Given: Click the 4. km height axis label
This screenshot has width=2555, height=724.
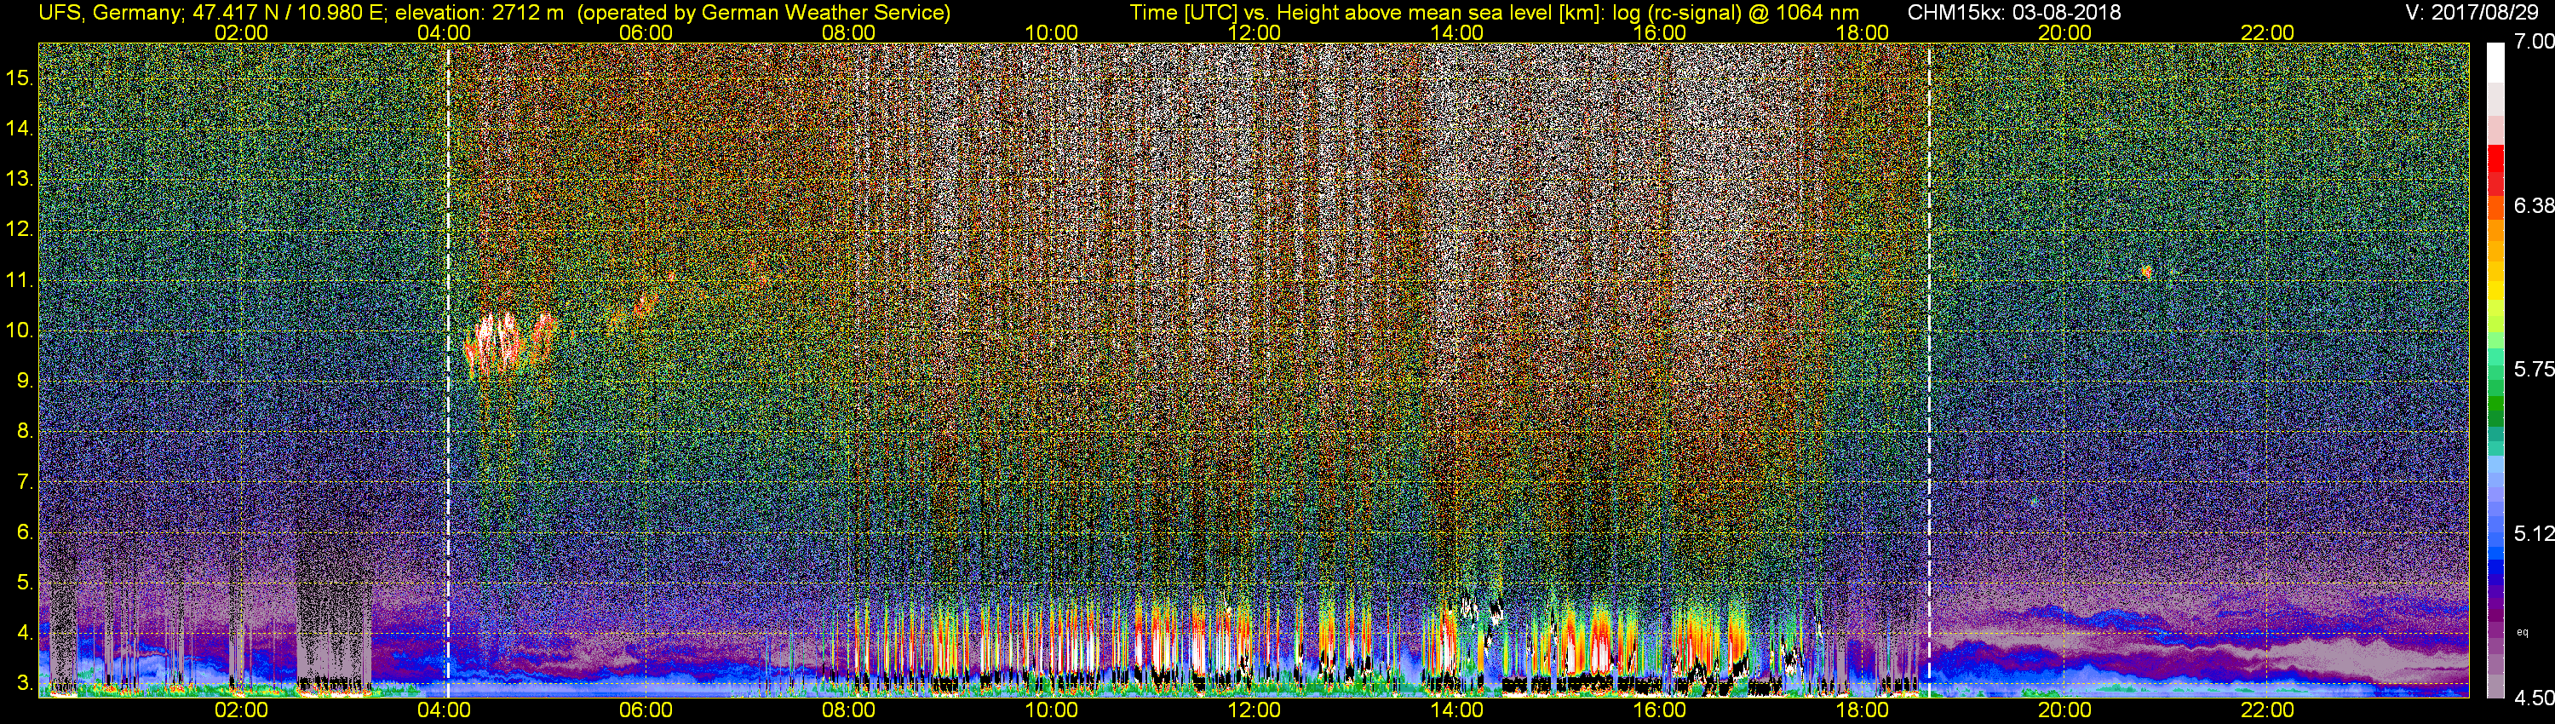Looking at the screenshot, I should click(25, 633).
